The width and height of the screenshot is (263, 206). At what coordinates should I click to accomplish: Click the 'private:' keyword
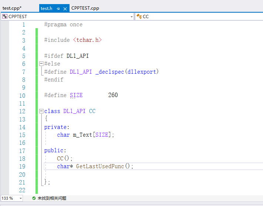(57, 127)
